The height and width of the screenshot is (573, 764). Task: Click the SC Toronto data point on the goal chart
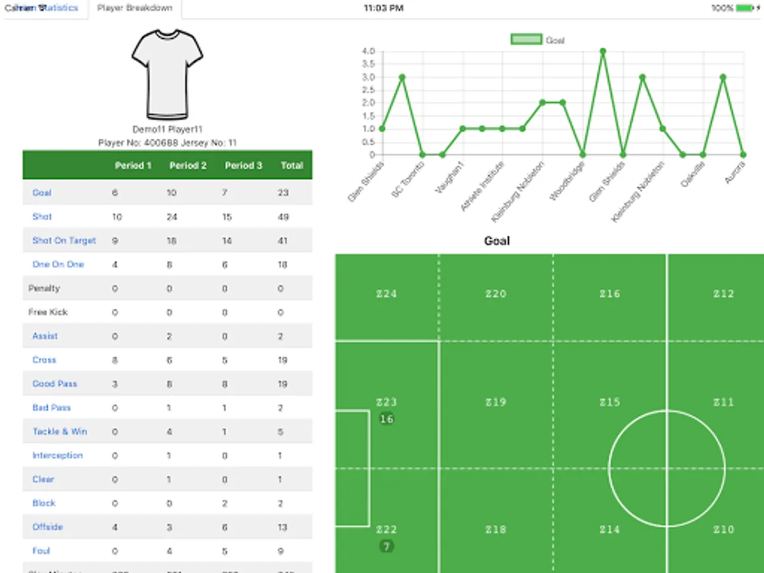coord(402,76)
